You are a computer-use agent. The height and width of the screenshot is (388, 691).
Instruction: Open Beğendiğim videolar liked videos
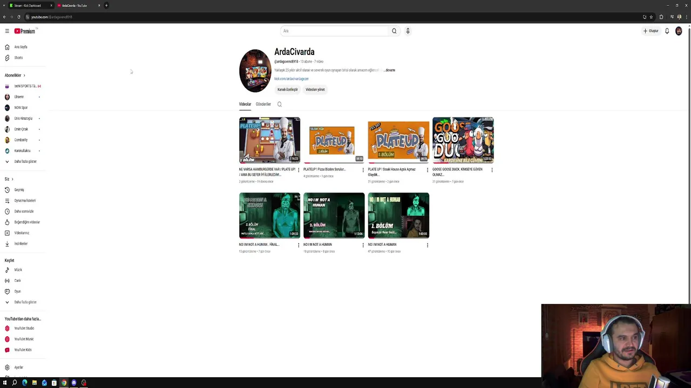(26, 222)
